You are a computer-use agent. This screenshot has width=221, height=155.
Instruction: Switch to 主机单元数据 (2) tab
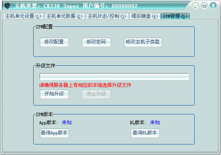64,16
